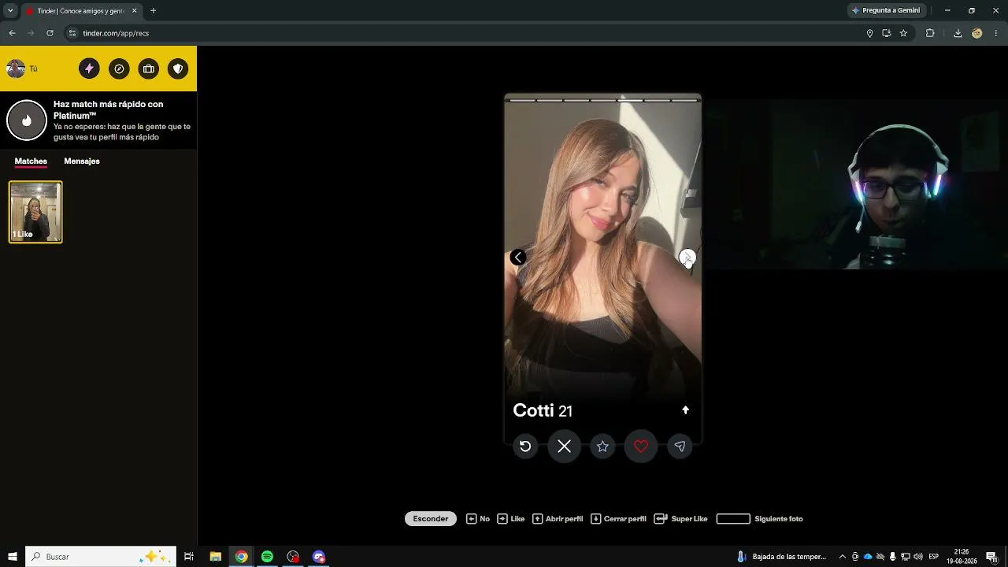Screen dimensions: 1008x567
Task: View site information icon
Action: coord(72,33)
